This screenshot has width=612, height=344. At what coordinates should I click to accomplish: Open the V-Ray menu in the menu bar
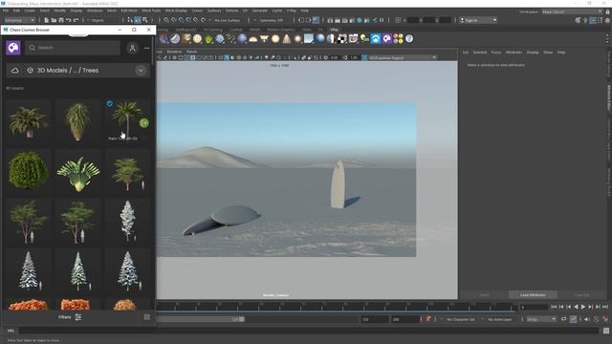tap(292, 11)
